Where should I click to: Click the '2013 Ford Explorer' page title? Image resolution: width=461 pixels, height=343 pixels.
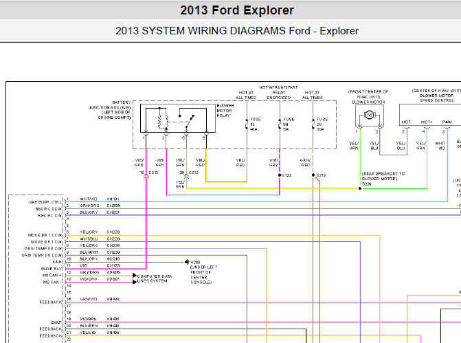pyautogui.click(x=237, y=10)
